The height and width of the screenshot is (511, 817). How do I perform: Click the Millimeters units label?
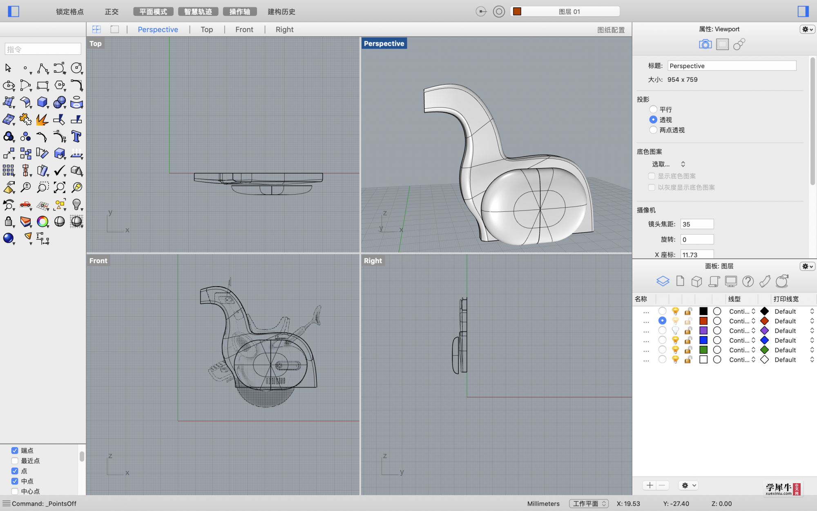click(x=543, y=504)
